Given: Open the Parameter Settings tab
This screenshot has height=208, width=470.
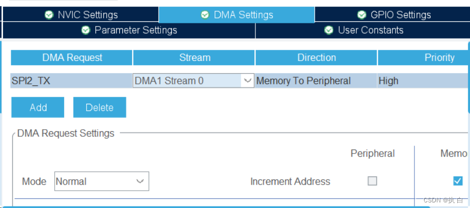Looking at the screenshot, I should click(x=129, y=30).
